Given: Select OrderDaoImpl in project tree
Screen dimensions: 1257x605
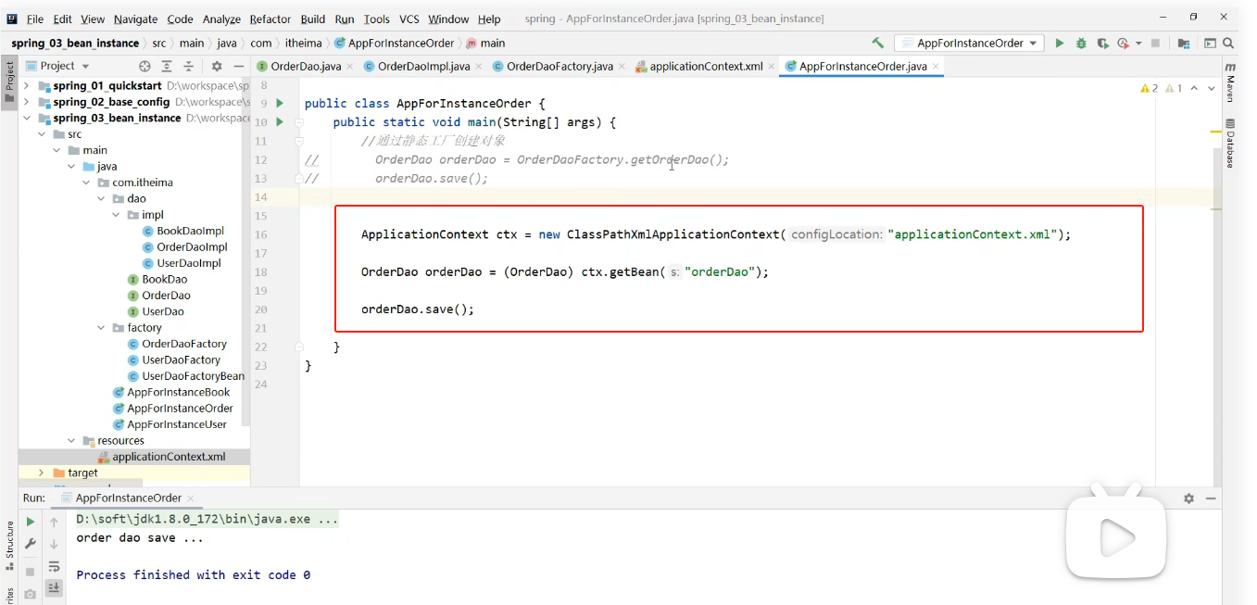Looking at the screenshot, I should [192, 247].
